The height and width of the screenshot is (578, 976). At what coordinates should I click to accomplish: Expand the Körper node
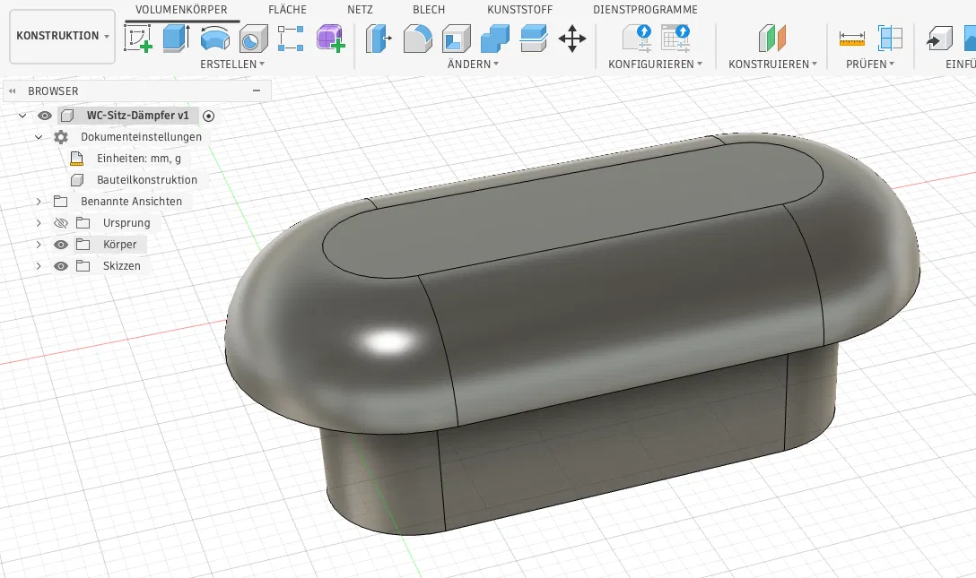click(39, 245)
